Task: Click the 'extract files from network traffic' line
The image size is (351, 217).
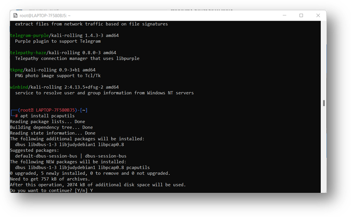Action: click(91, 24)
